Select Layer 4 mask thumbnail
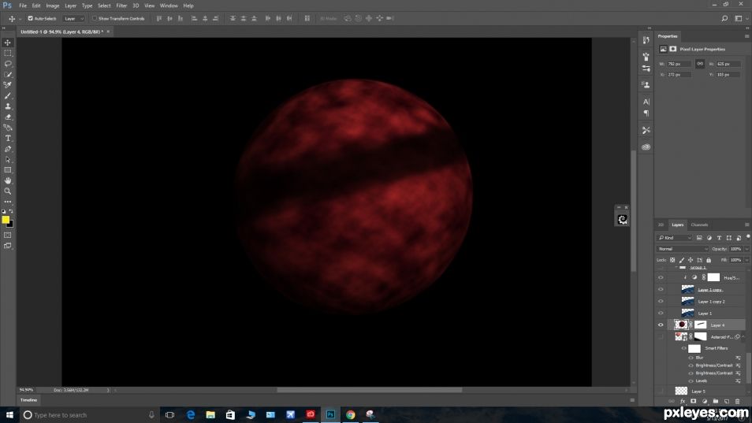Viewport: 752px width, 423px height. tap(701, 325)
